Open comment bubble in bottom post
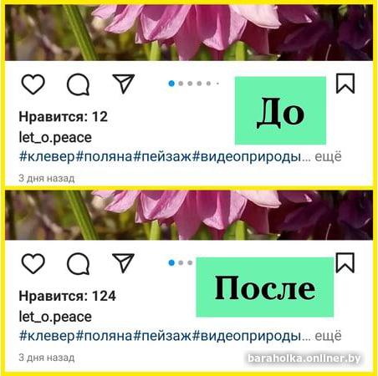This screenshot has height=376, width=378. [x=79, y=263]
